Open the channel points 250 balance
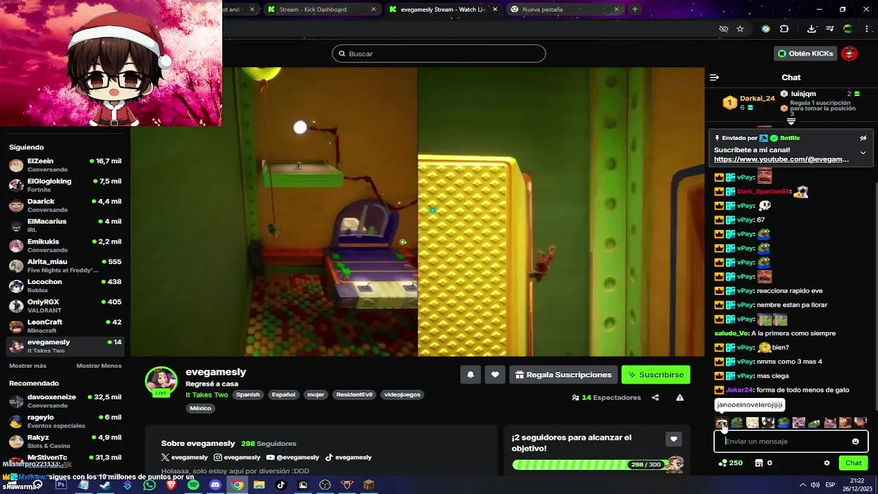The width and height of the screenshot is (878, 494). click(731, 463)
